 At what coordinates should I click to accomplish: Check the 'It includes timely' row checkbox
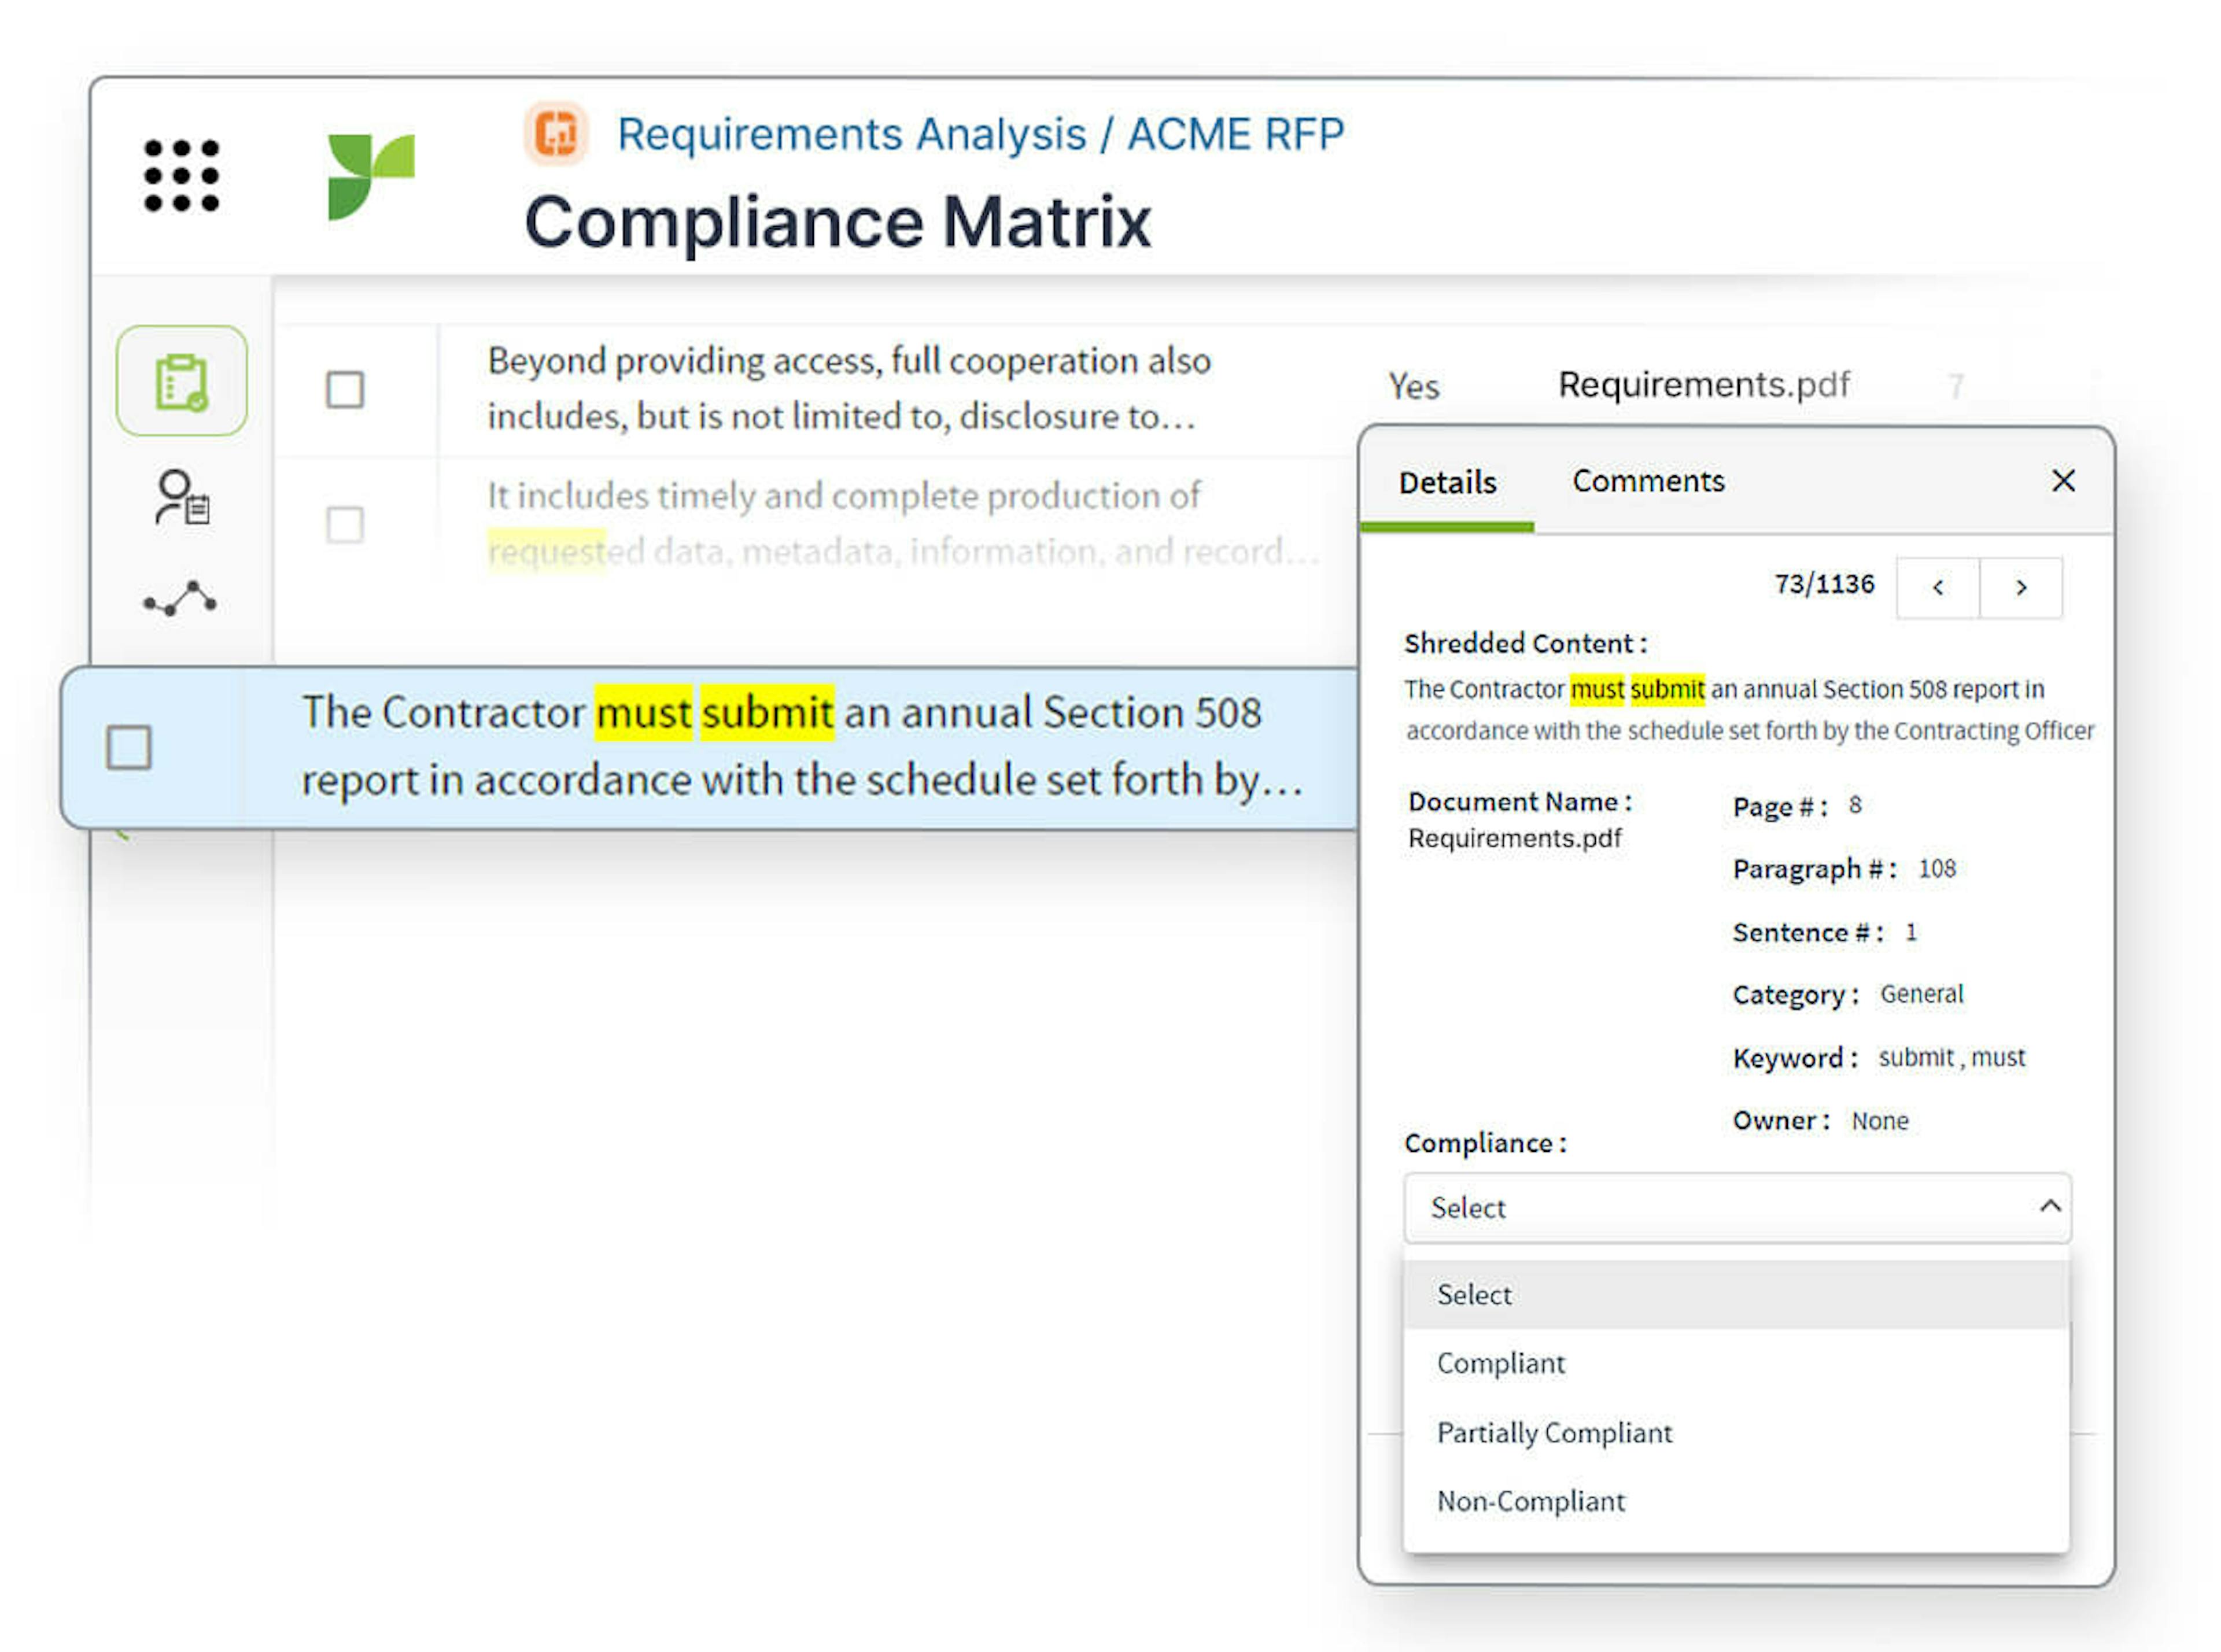point(345,525)
